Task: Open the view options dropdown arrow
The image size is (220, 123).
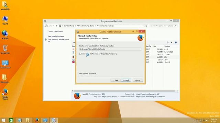Action: click(171, 42)
